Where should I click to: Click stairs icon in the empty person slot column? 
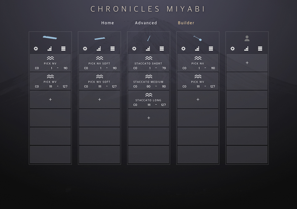pyautogui.click(x=246, y=49)
